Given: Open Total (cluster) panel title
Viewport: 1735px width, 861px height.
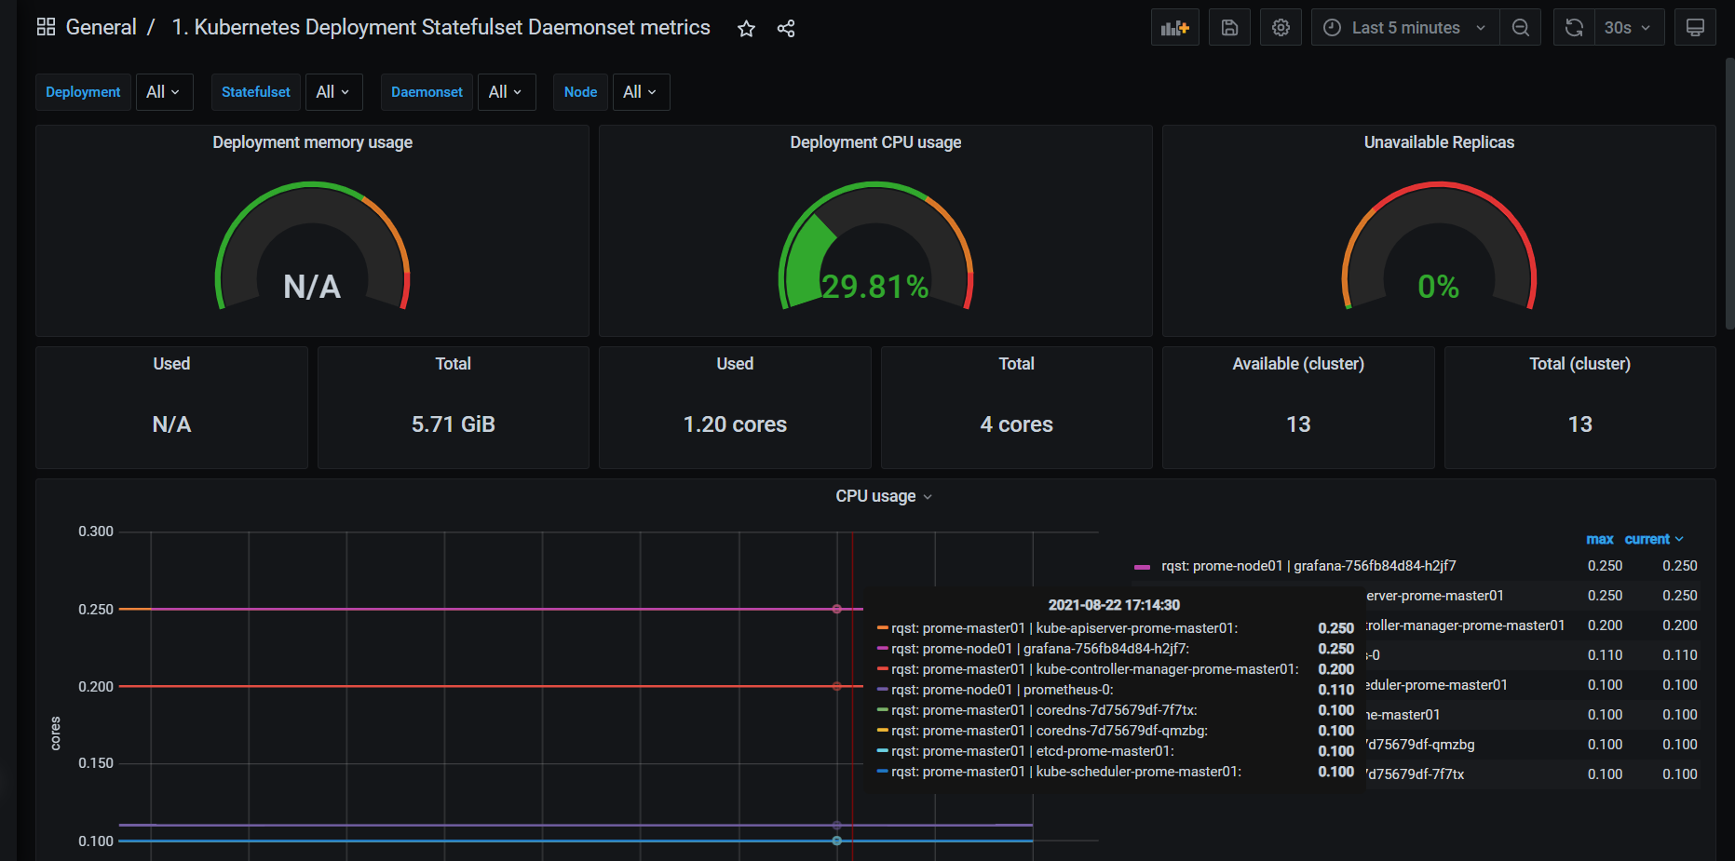Looking at the screenshot, I should coord(1579,364).
